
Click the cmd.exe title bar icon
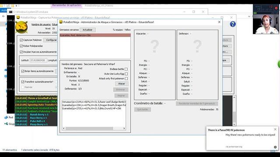click(10, 12)
